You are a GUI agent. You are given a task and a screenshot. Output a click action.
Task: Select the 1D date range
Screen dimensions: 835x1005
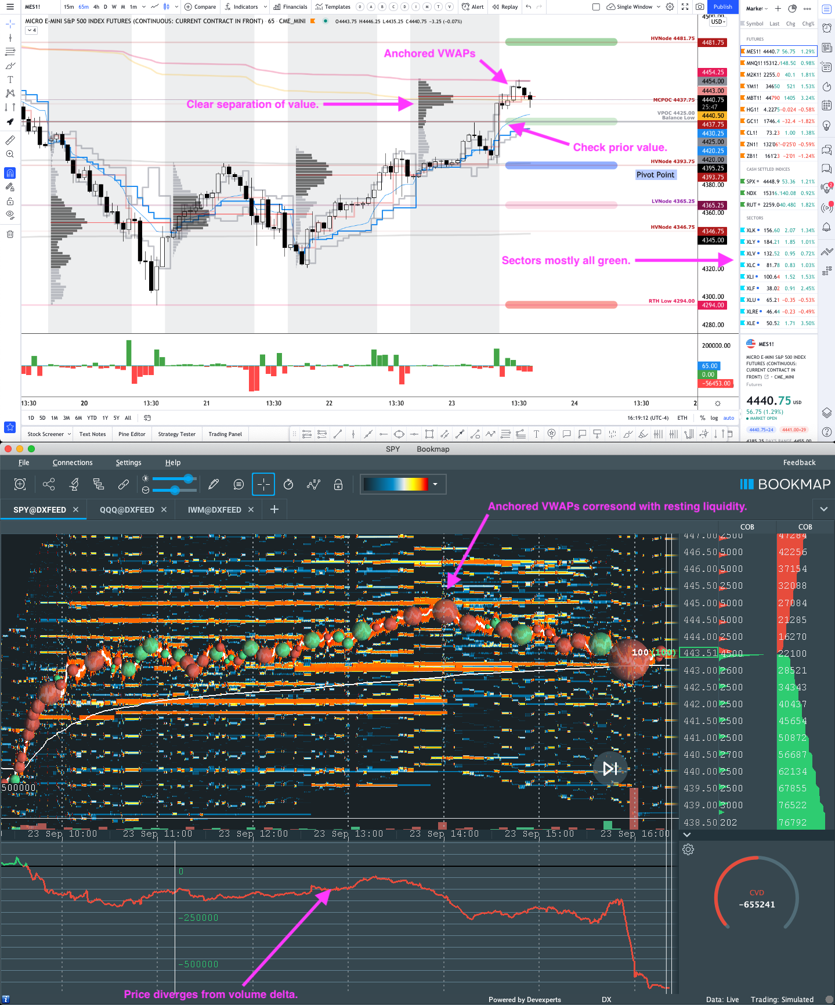(x=31, y=417)
